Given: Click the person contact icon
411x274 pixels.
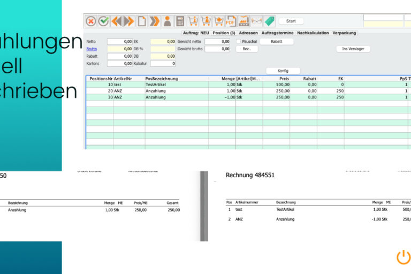Looking at the screenshot, I should 167,21.
